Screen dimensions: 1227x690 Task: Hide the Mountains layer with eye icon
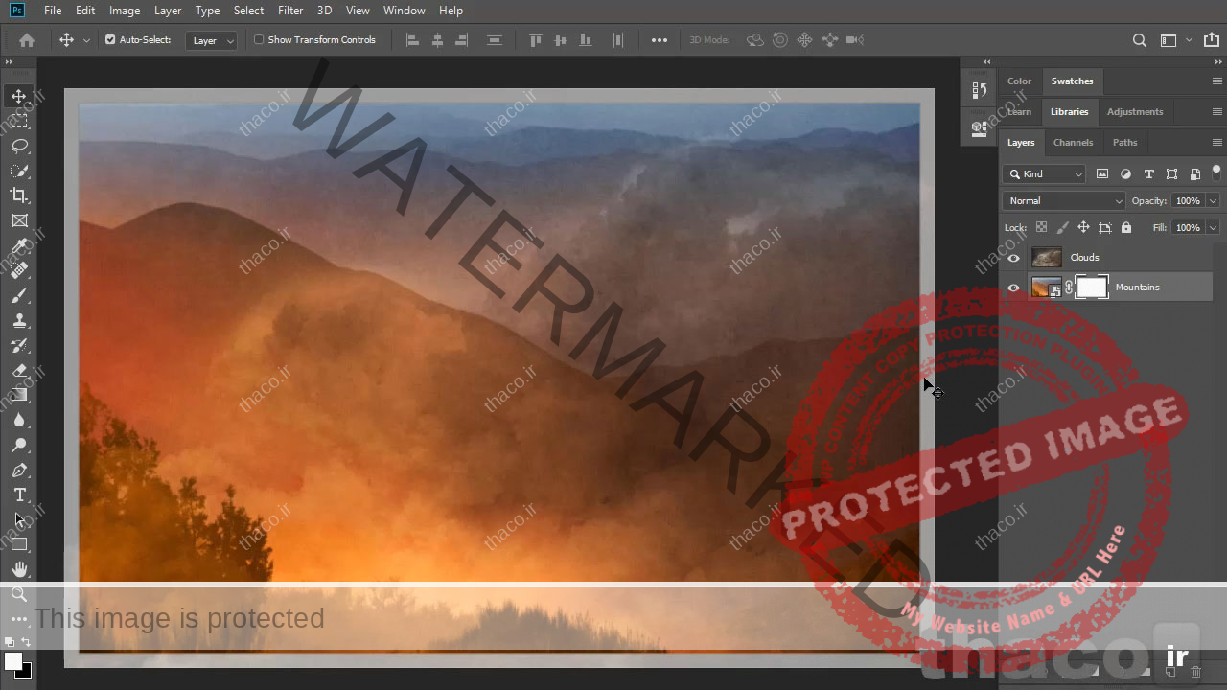[1013, 287]
